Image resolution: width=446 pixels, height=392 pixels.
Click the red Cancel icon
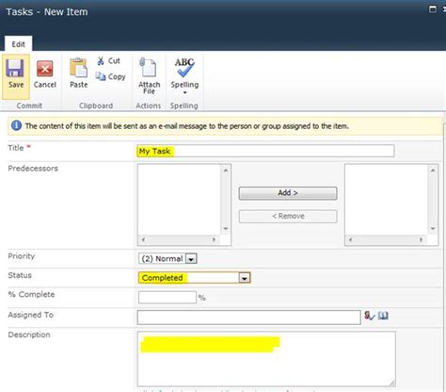[x=45, y=69]
